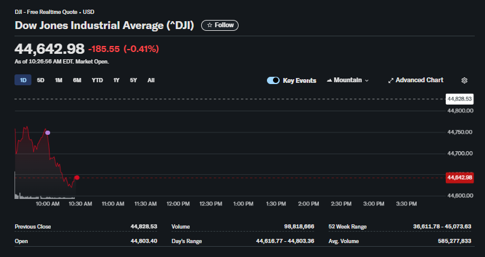
Task: Click the large 44,642.98 index price
Action: coord(50,49)
